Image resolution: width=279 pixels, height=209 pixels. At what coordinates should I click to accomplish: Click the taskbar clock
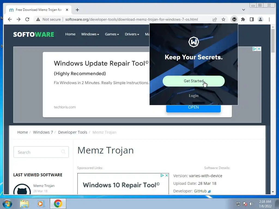coord(265,204)
